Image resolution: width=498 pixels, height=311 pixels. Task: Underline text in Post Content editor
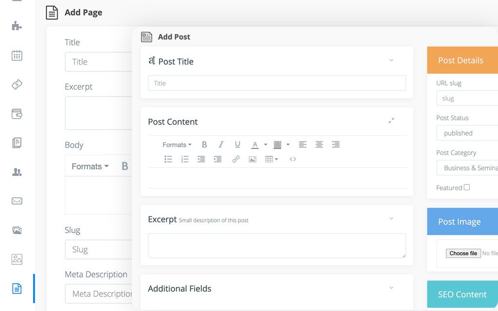[237, 144]
